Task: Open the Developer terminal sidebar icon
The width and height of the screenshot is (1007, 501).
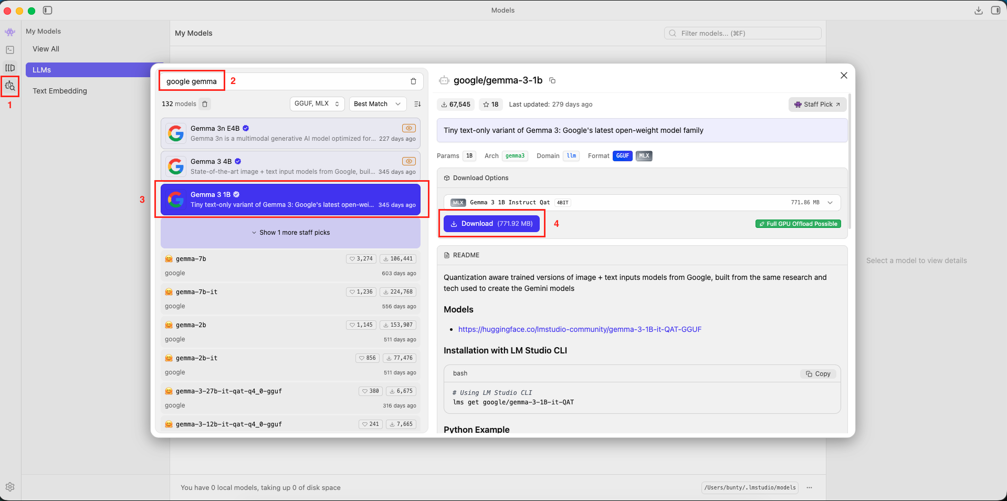Action: point(10,50)
